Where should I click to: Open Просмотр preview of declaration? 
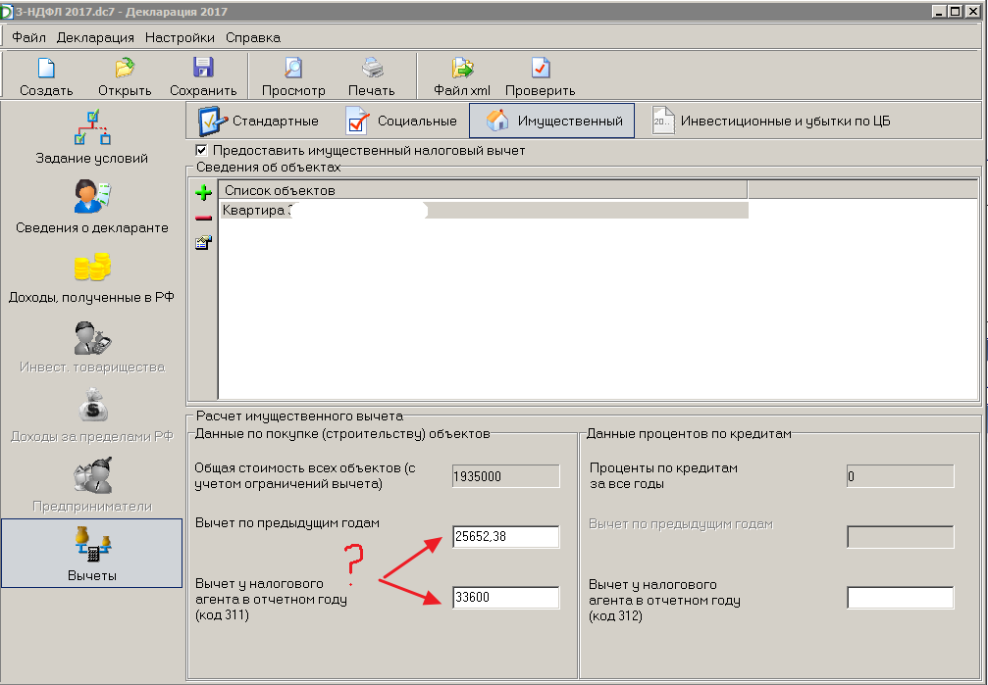pyautogui.click(x=293, y=70)
